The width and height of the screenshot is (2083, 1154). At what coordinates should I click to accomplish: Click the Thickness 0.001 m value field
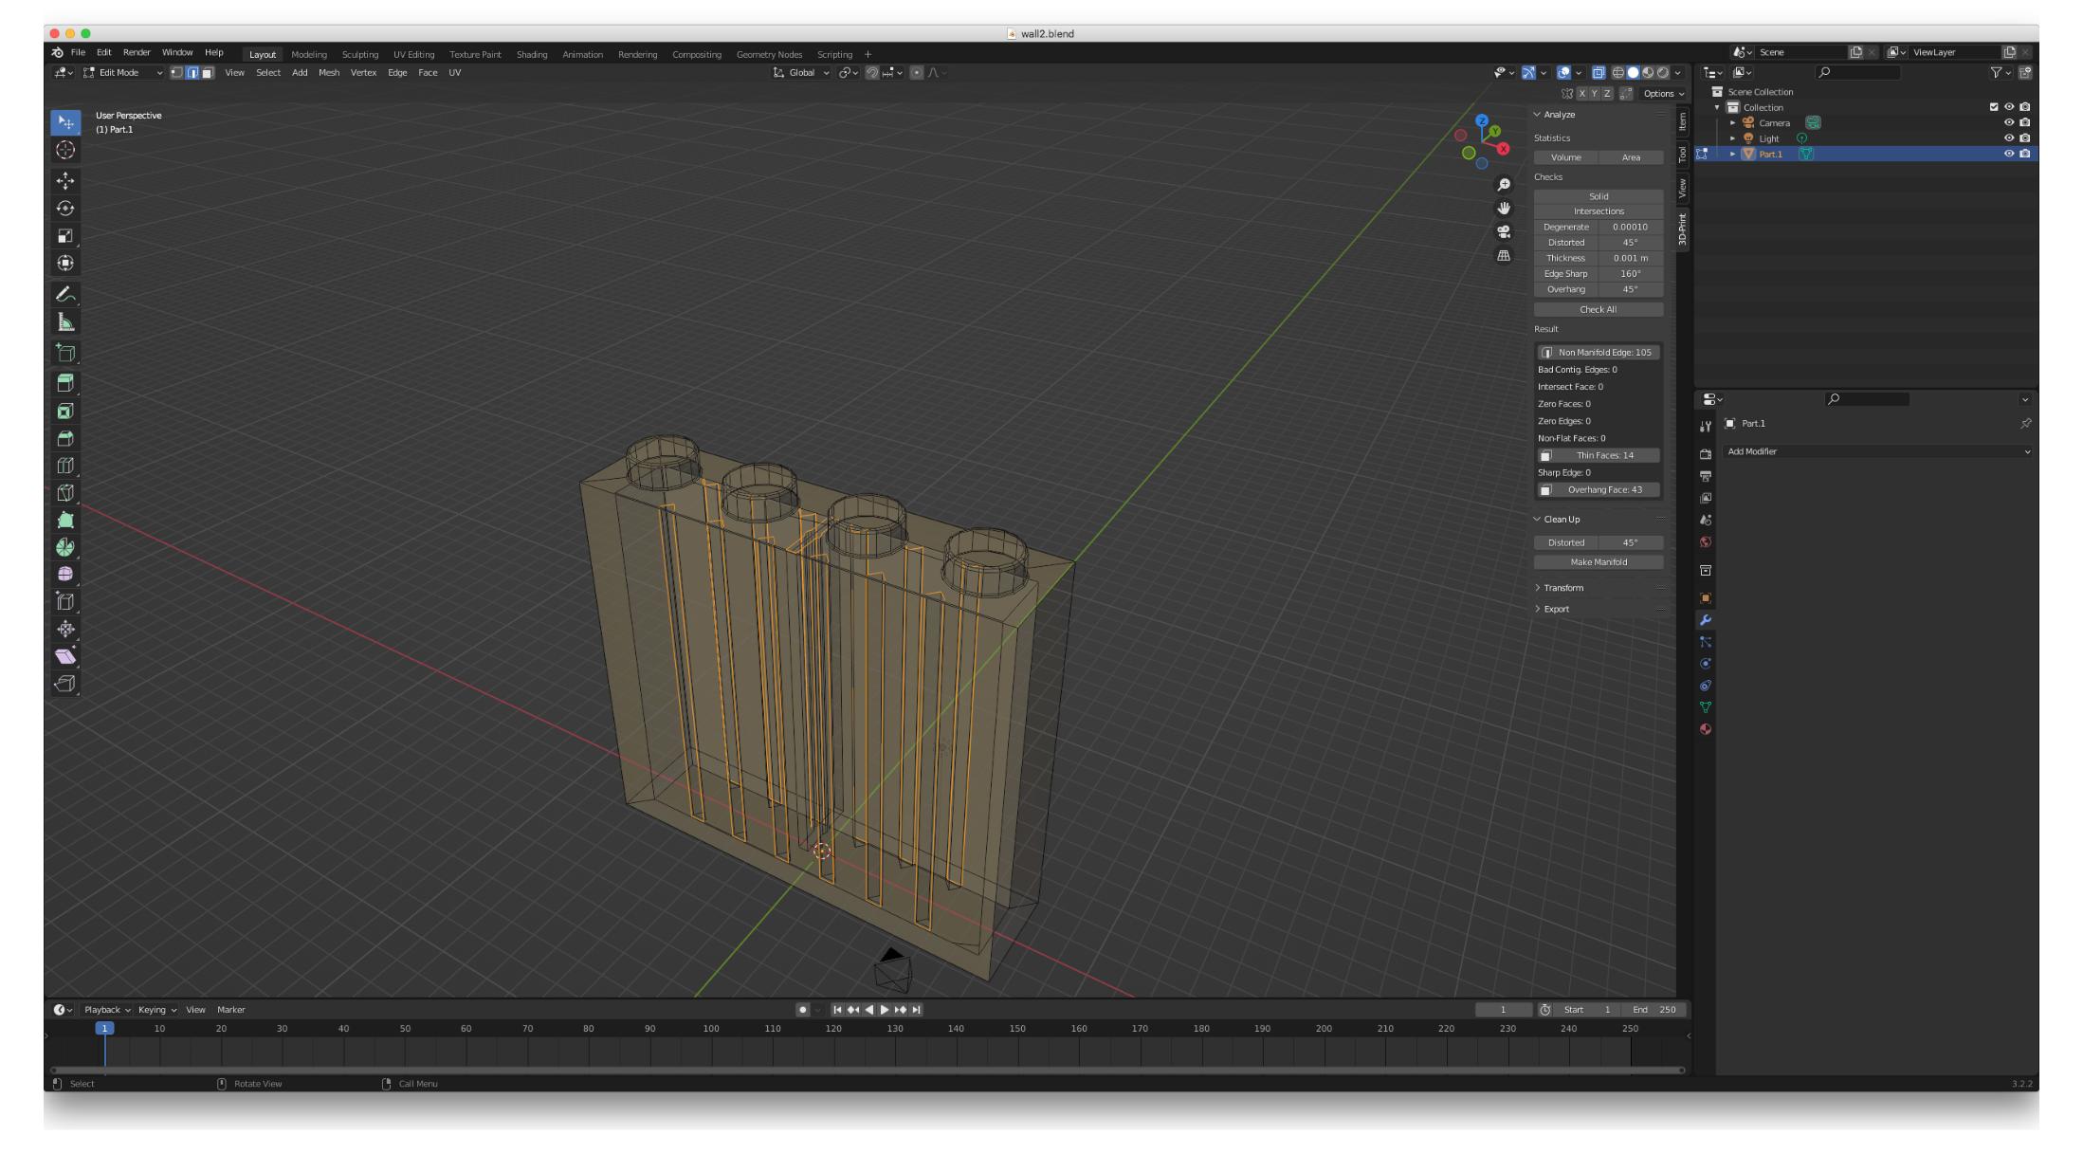(1631, 258)
